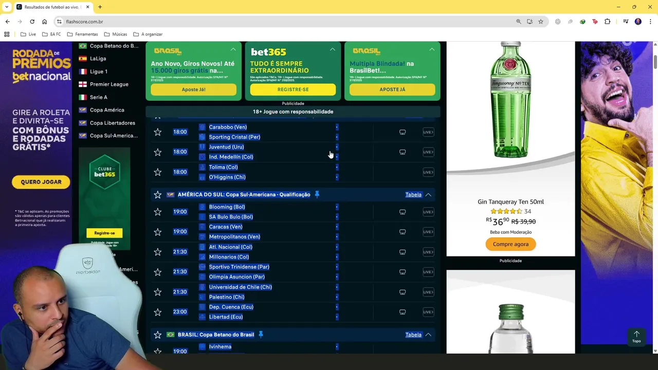Click the REGISTRE-SE bet365 button
Screen dimensions: 658x370
(293, 89)
